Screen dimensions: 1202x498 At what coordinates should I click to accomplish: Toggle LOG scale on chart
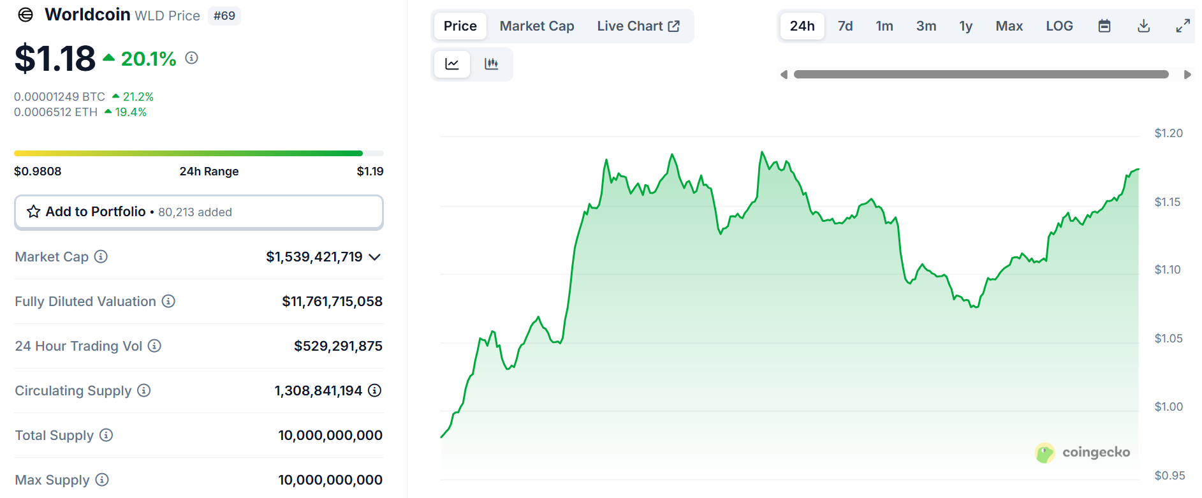click(x=1059, y=26)
